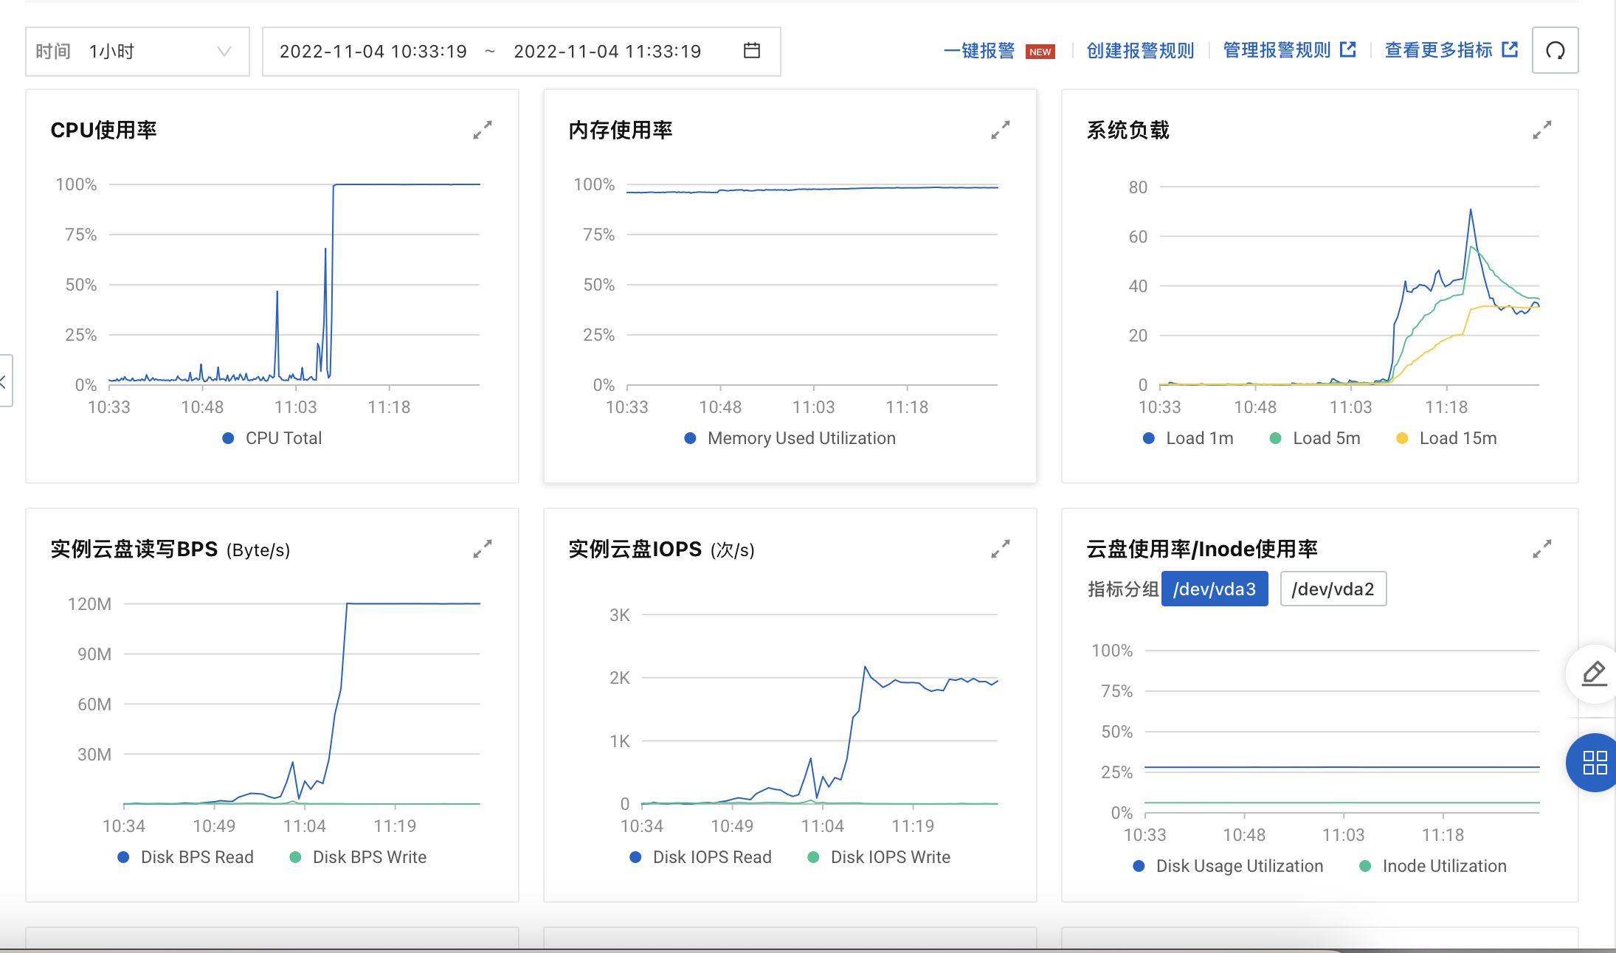Toggle the Disk BPS Write legend series

tap(358, 857)
